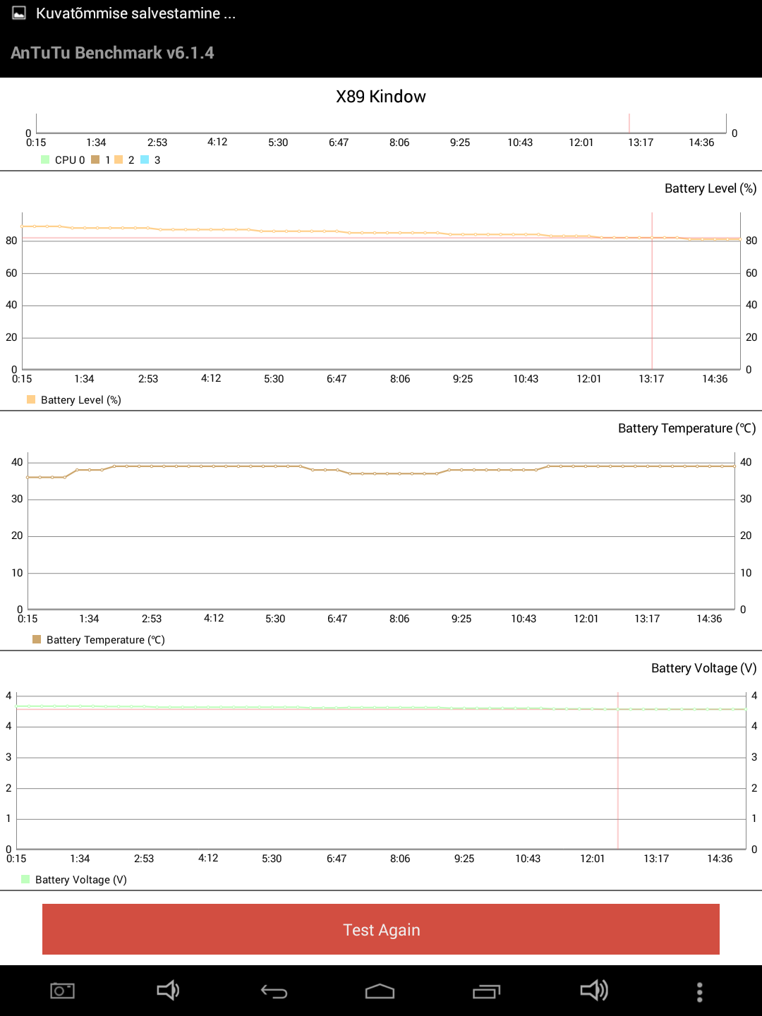Tap the 'Battery Voltage (V)' legend label below chart
The image size is (762, 1016).
click(81, 880)
